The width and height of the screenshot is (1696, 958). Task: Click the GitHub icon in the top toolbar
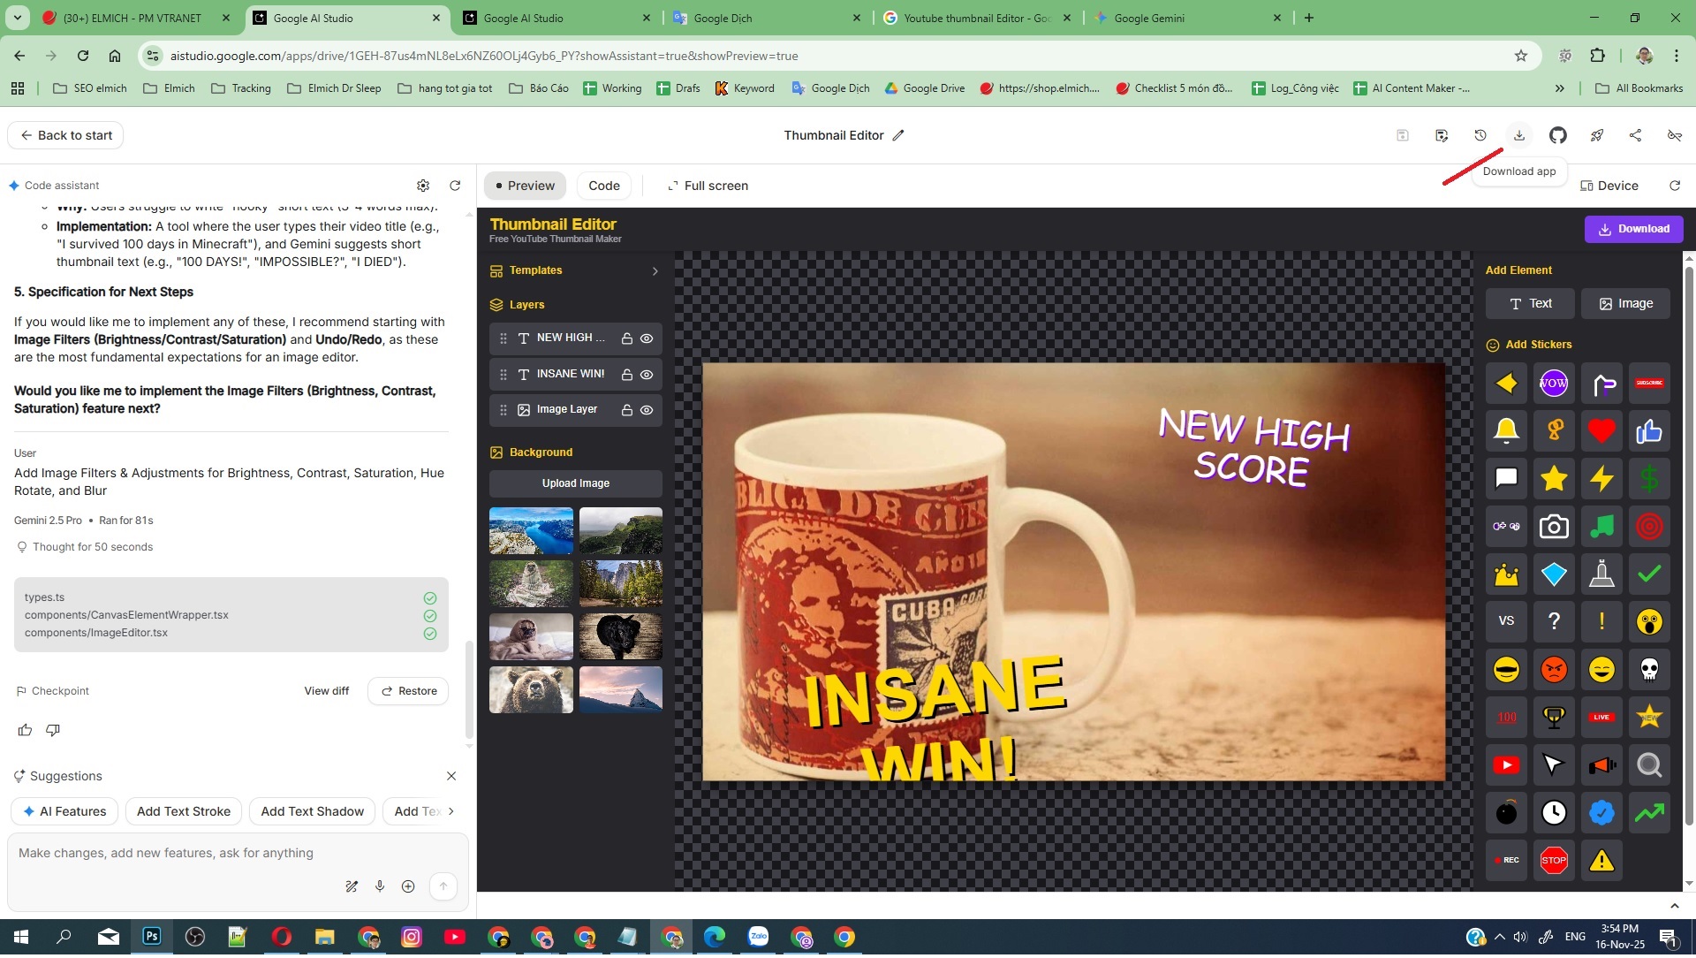pos(1557,135)
